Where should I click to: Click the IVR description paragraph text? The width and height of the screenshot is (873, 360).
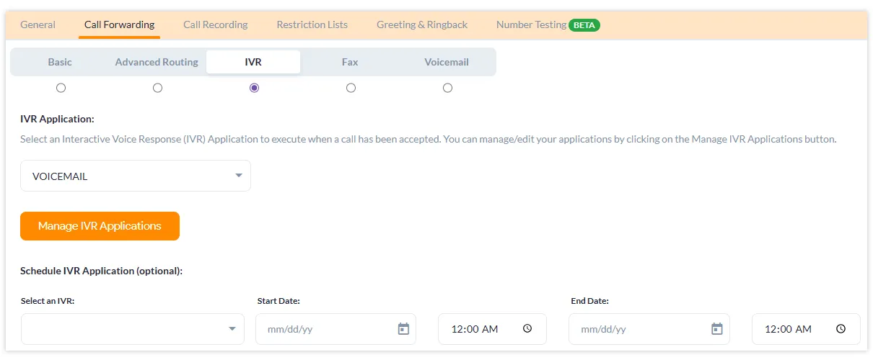click(x=429, y=139)
